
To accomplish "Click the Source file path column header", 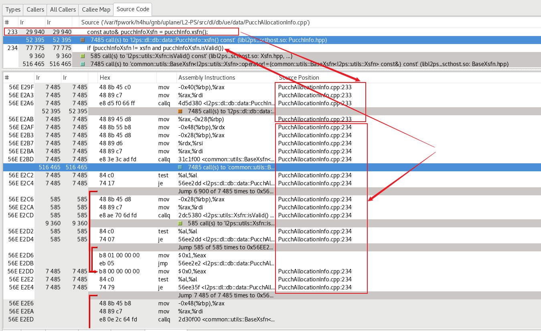I will click(195, 23).
